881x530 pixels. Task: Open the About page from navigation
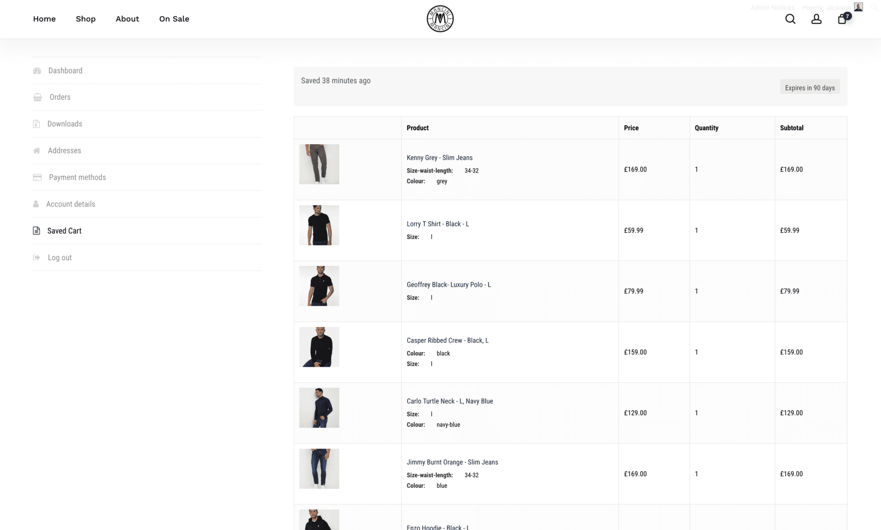(127, 19)
